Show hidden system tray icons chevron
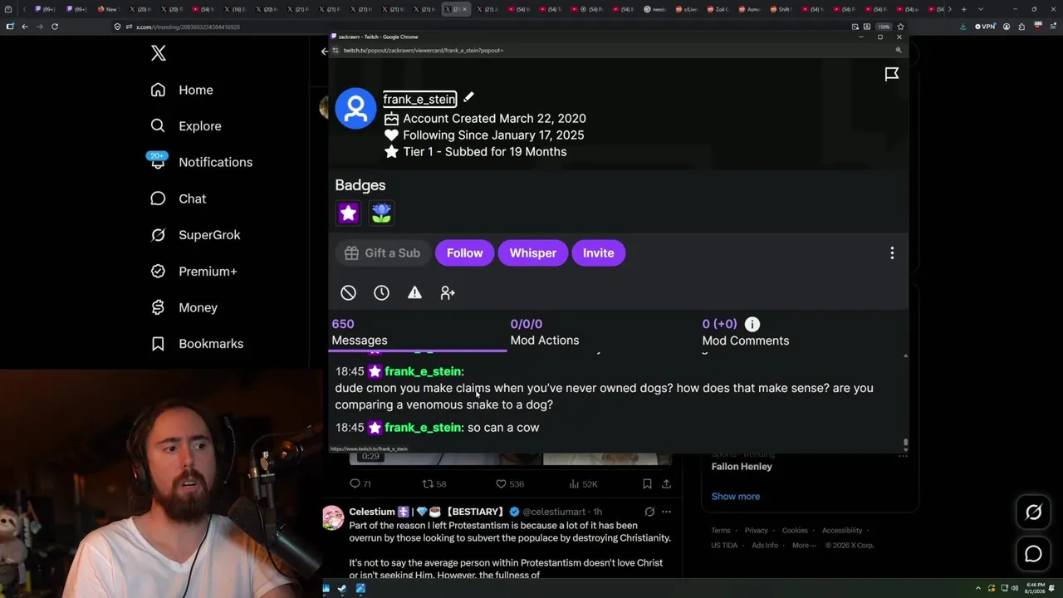This screenshot has height=598, width=1063. (x=978, y=589)
